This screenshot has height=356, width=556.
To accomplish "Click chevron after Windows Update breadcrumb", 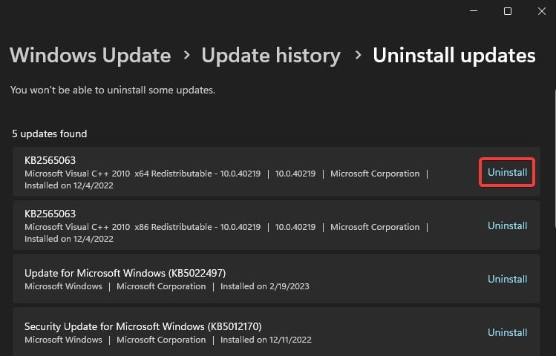I will click(x=186, y=56).
